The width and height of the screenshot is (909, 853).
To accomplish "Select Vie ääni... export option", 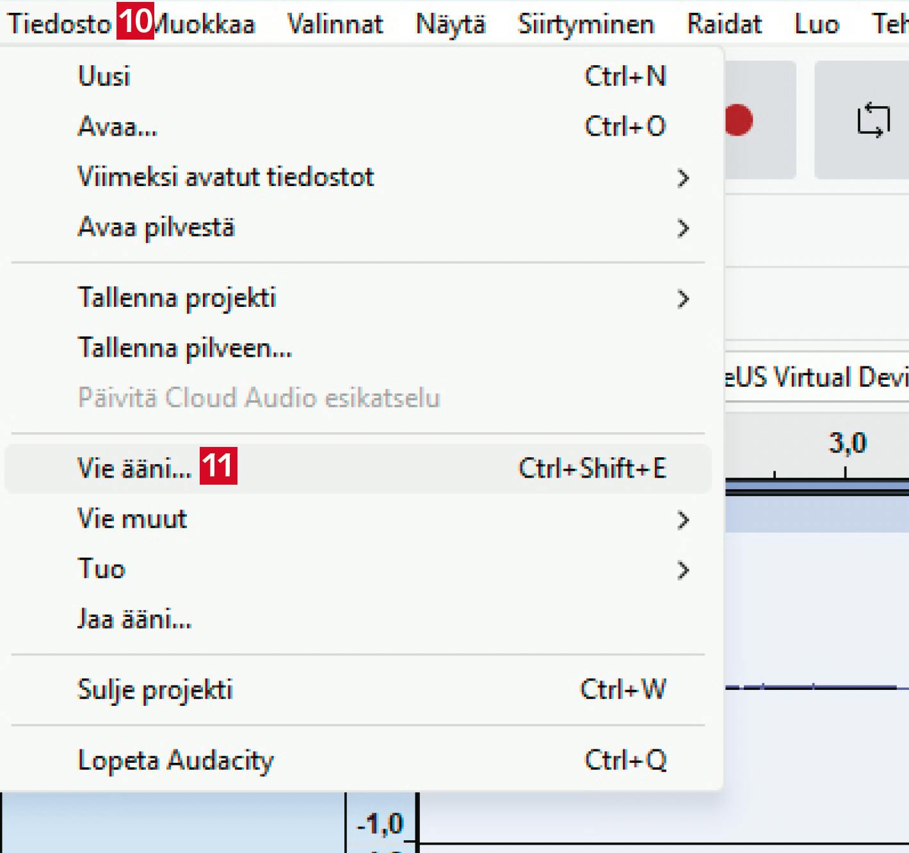I will pos(134,469).
